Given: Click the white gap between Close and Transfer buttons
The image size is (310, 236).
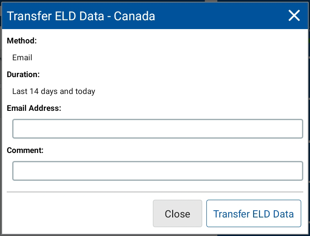Looking at the screenshot, I should tap(204, 214).
